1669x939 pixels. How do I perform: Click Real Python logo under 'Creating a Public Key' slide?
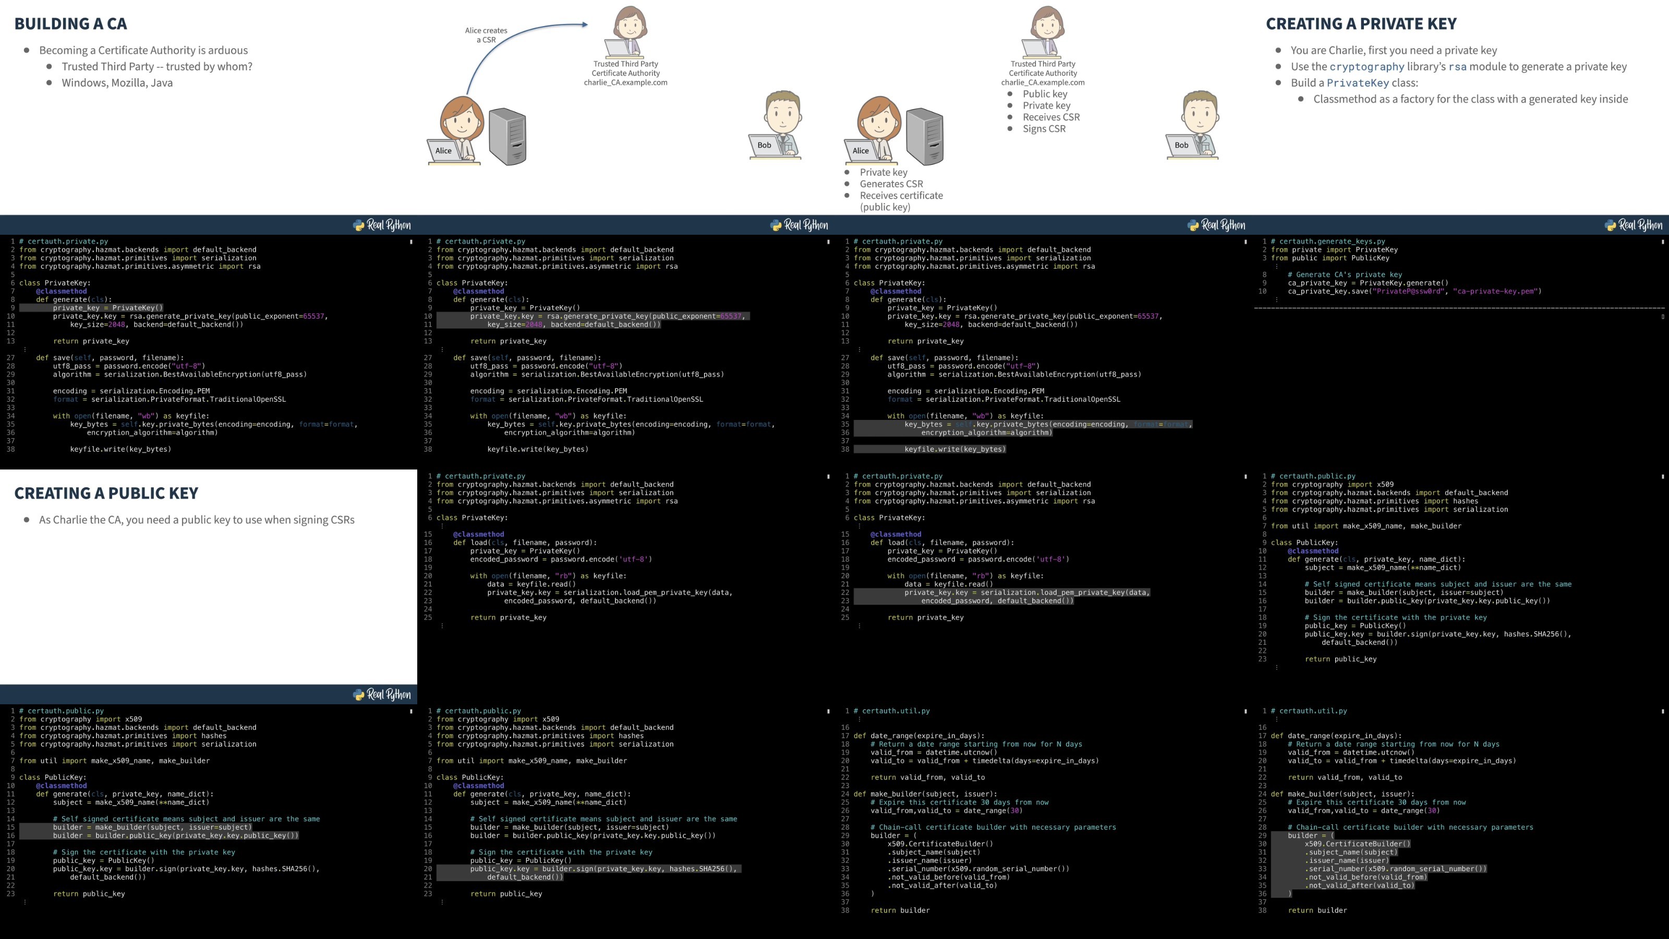[382, 695]
